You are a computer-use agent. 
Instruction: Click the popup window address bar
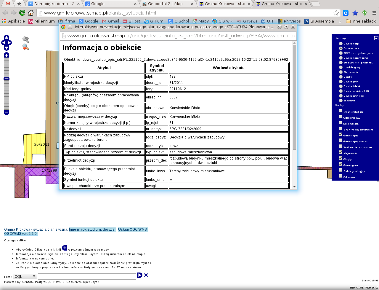tap(178, 36)
